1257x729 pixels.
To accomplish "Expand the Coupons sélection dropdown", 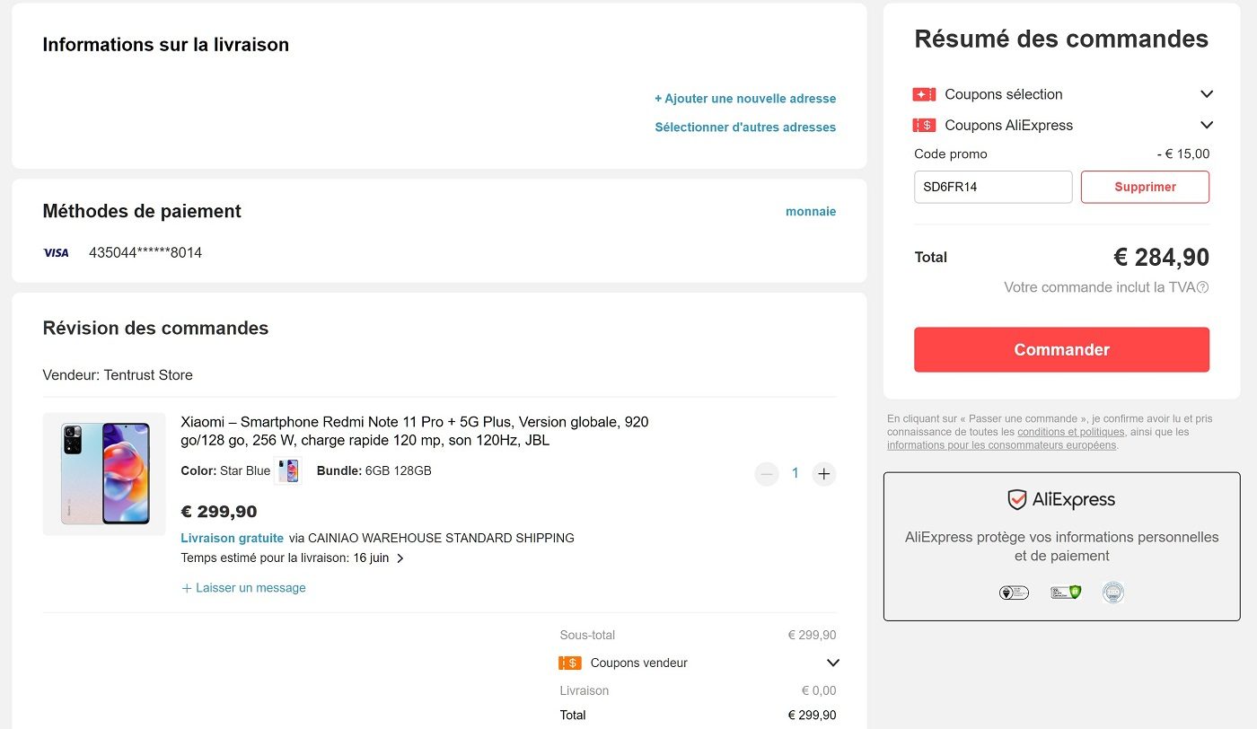I will pyautogui.click(x=1207, y=94).
